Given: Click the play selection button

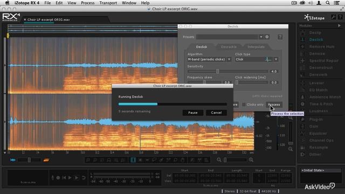Looking at the screenshot, I should (77, 178).
